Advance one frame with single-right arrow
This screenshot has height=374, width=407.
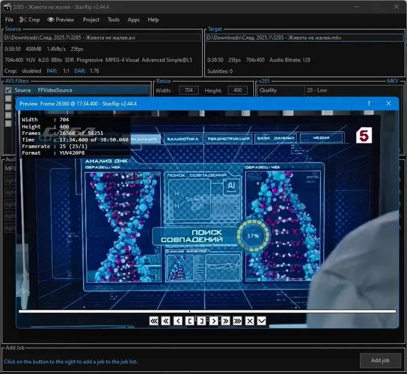(214, 321)
